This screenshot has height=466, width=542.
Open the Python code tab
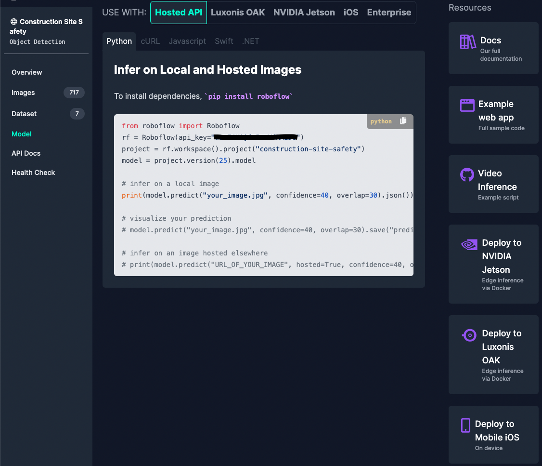click(119, 41)
